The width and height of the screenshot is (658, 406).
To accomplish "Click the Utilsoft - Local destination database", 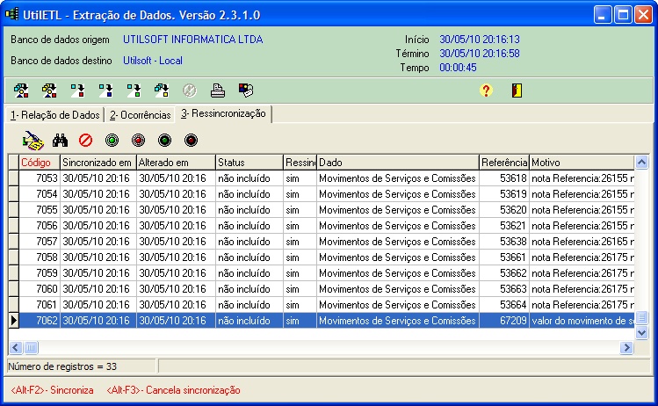I will (153, 61).
